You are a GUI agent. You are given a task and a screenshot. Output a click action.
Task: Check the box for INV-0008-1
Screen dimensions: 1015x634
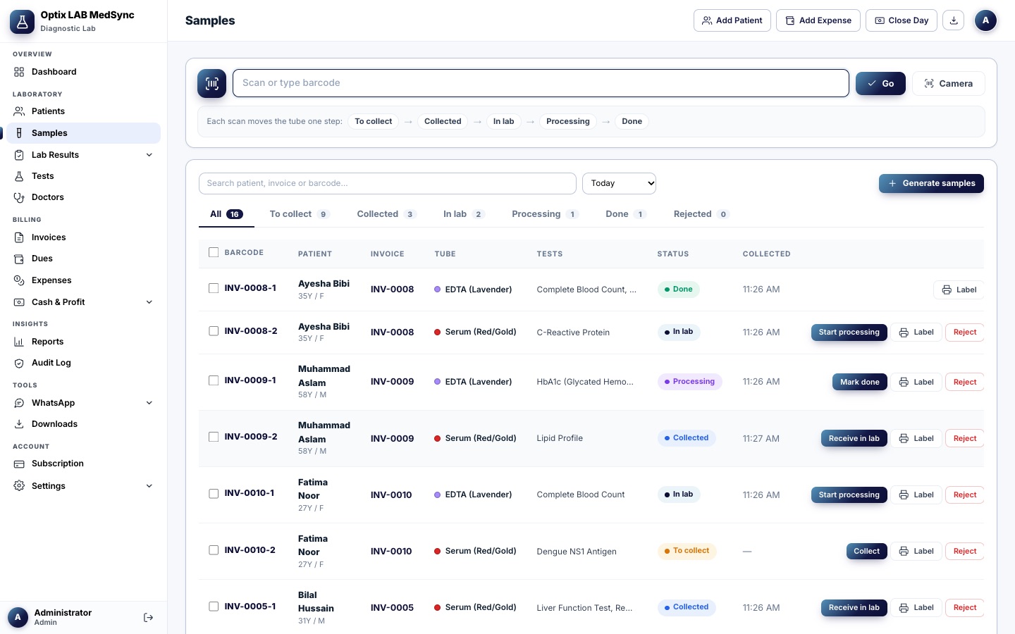[214, 288]
